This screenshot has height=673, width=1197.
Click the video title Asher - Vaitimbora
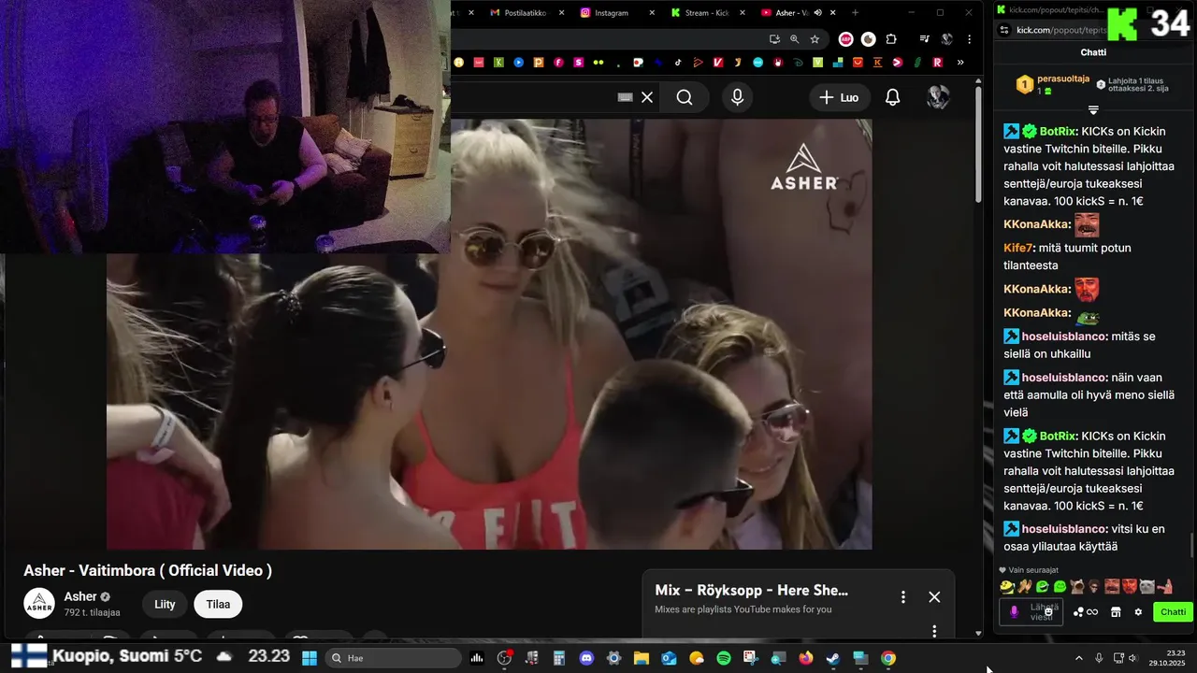[148, 570]
